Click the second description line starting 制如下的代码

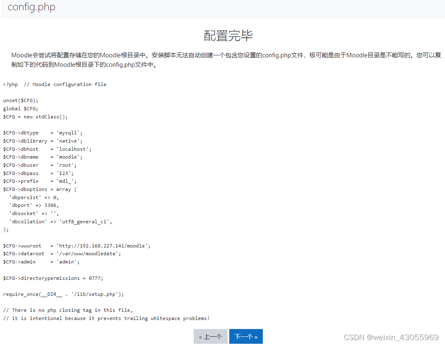[x=84, y=65]
